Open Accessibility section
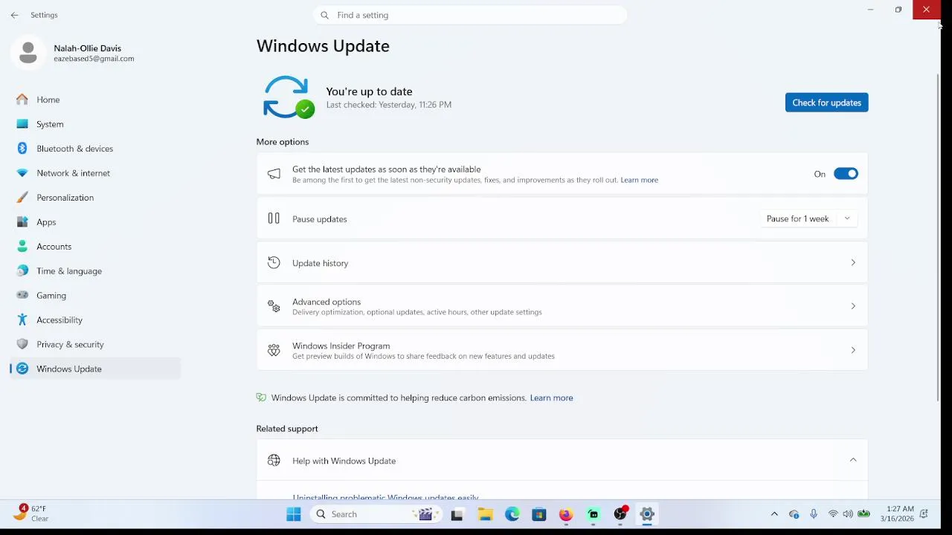The height and width of the screenshot is (535, 952). pos(95,320)
